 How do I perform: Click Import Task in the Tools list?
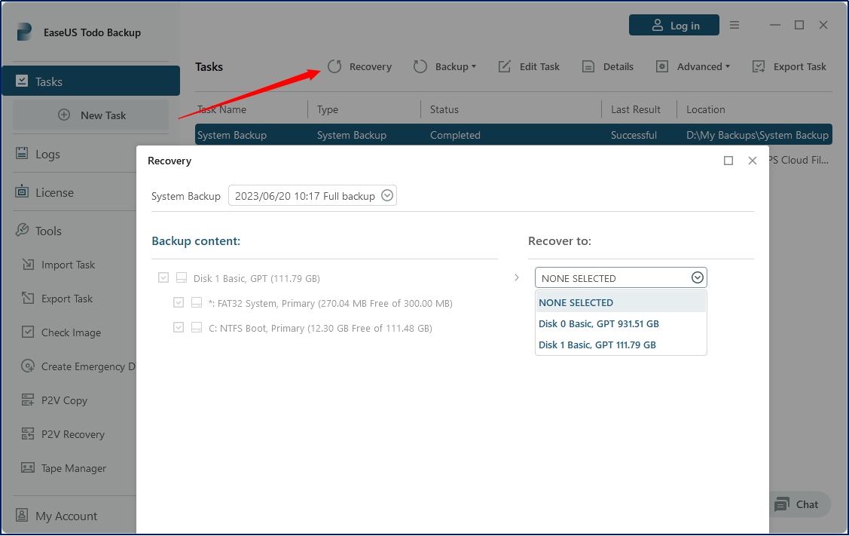tap(58, 265)
